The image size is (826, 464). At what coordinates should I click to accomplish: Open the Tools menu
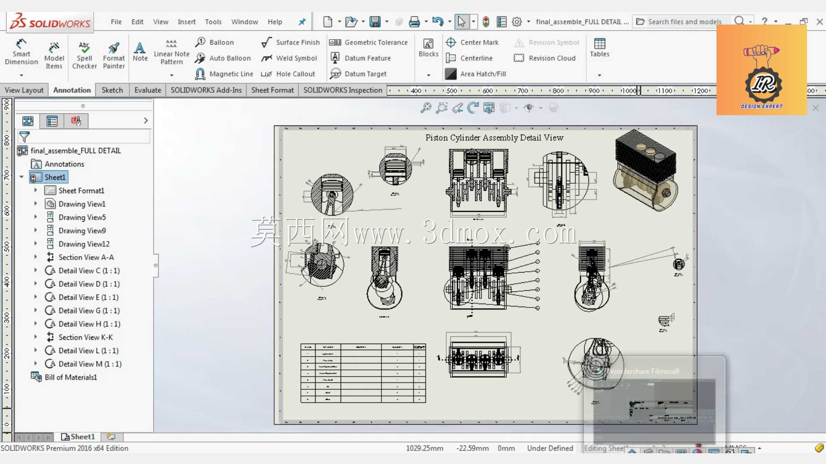213,22
